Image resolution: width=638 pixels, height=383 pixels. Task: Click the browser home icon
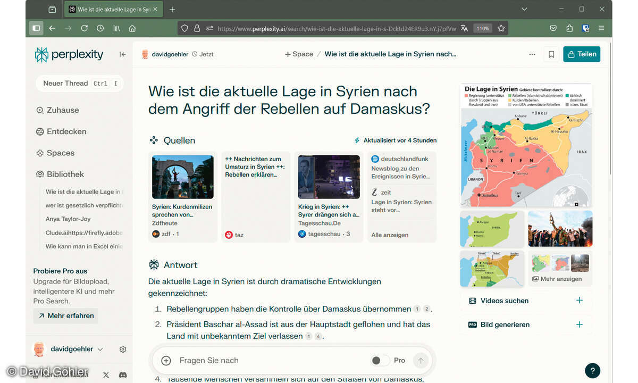pyautogui.click(x=132, y=28)
